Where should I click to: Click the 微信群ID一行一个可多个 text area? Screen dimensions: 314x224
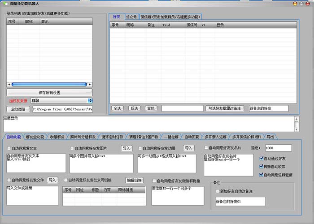click(x=178, y=196)
